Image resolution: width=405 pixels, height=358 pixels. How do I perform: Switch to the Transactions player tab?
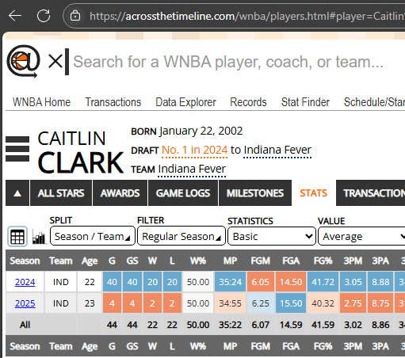370,193
